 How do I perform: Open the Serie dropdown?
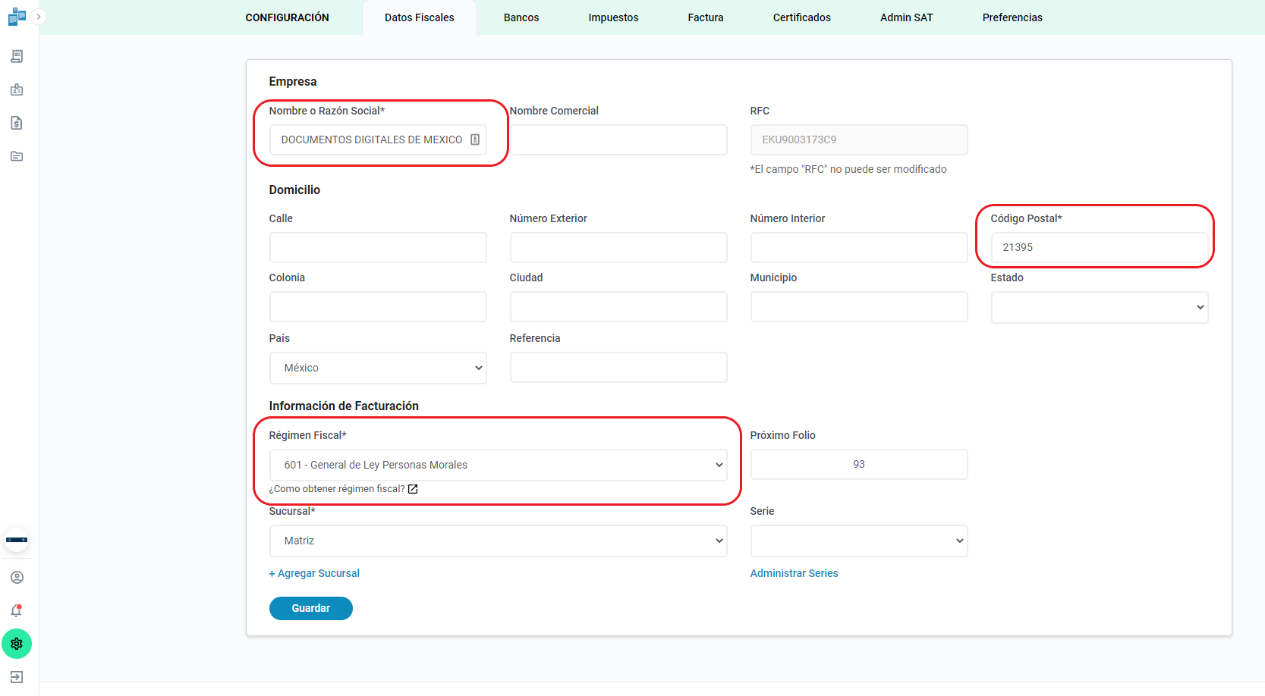(859, 541)
